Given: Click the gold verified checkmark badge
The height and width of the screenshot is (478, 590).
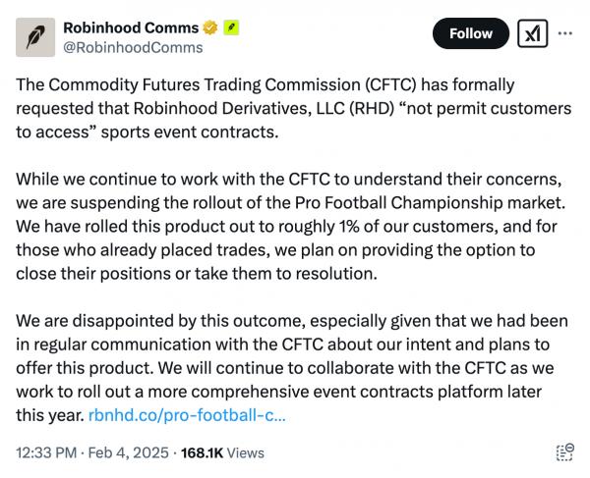Looking at the screenshot, I should [x=209, y=27].
